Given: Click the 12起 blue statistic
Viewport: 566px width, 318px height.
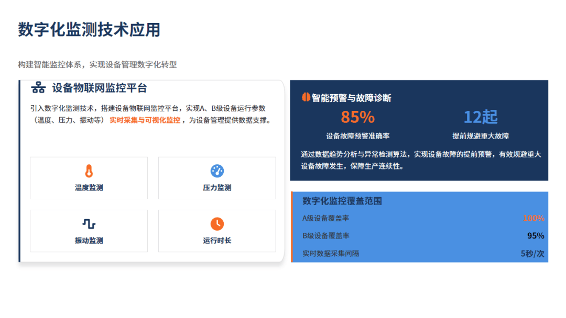Looking at the screenshot, I should coord(481,117).
